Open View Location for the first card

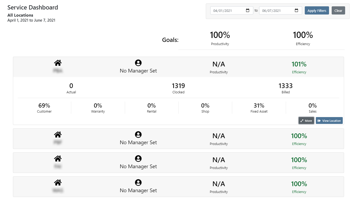pos(329,120)
